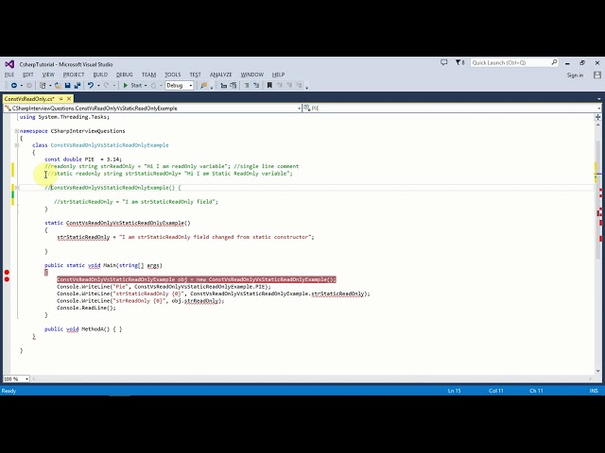605x453 pixels.
Task: Open the New Project dropdown arrow
Action: click(50, 86)
